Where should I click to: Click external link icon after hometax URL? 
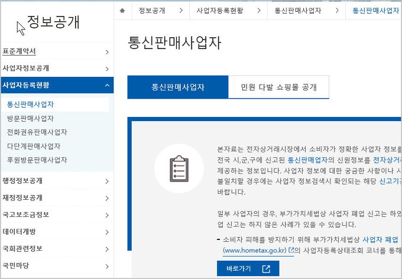click(x=291, y=250)
